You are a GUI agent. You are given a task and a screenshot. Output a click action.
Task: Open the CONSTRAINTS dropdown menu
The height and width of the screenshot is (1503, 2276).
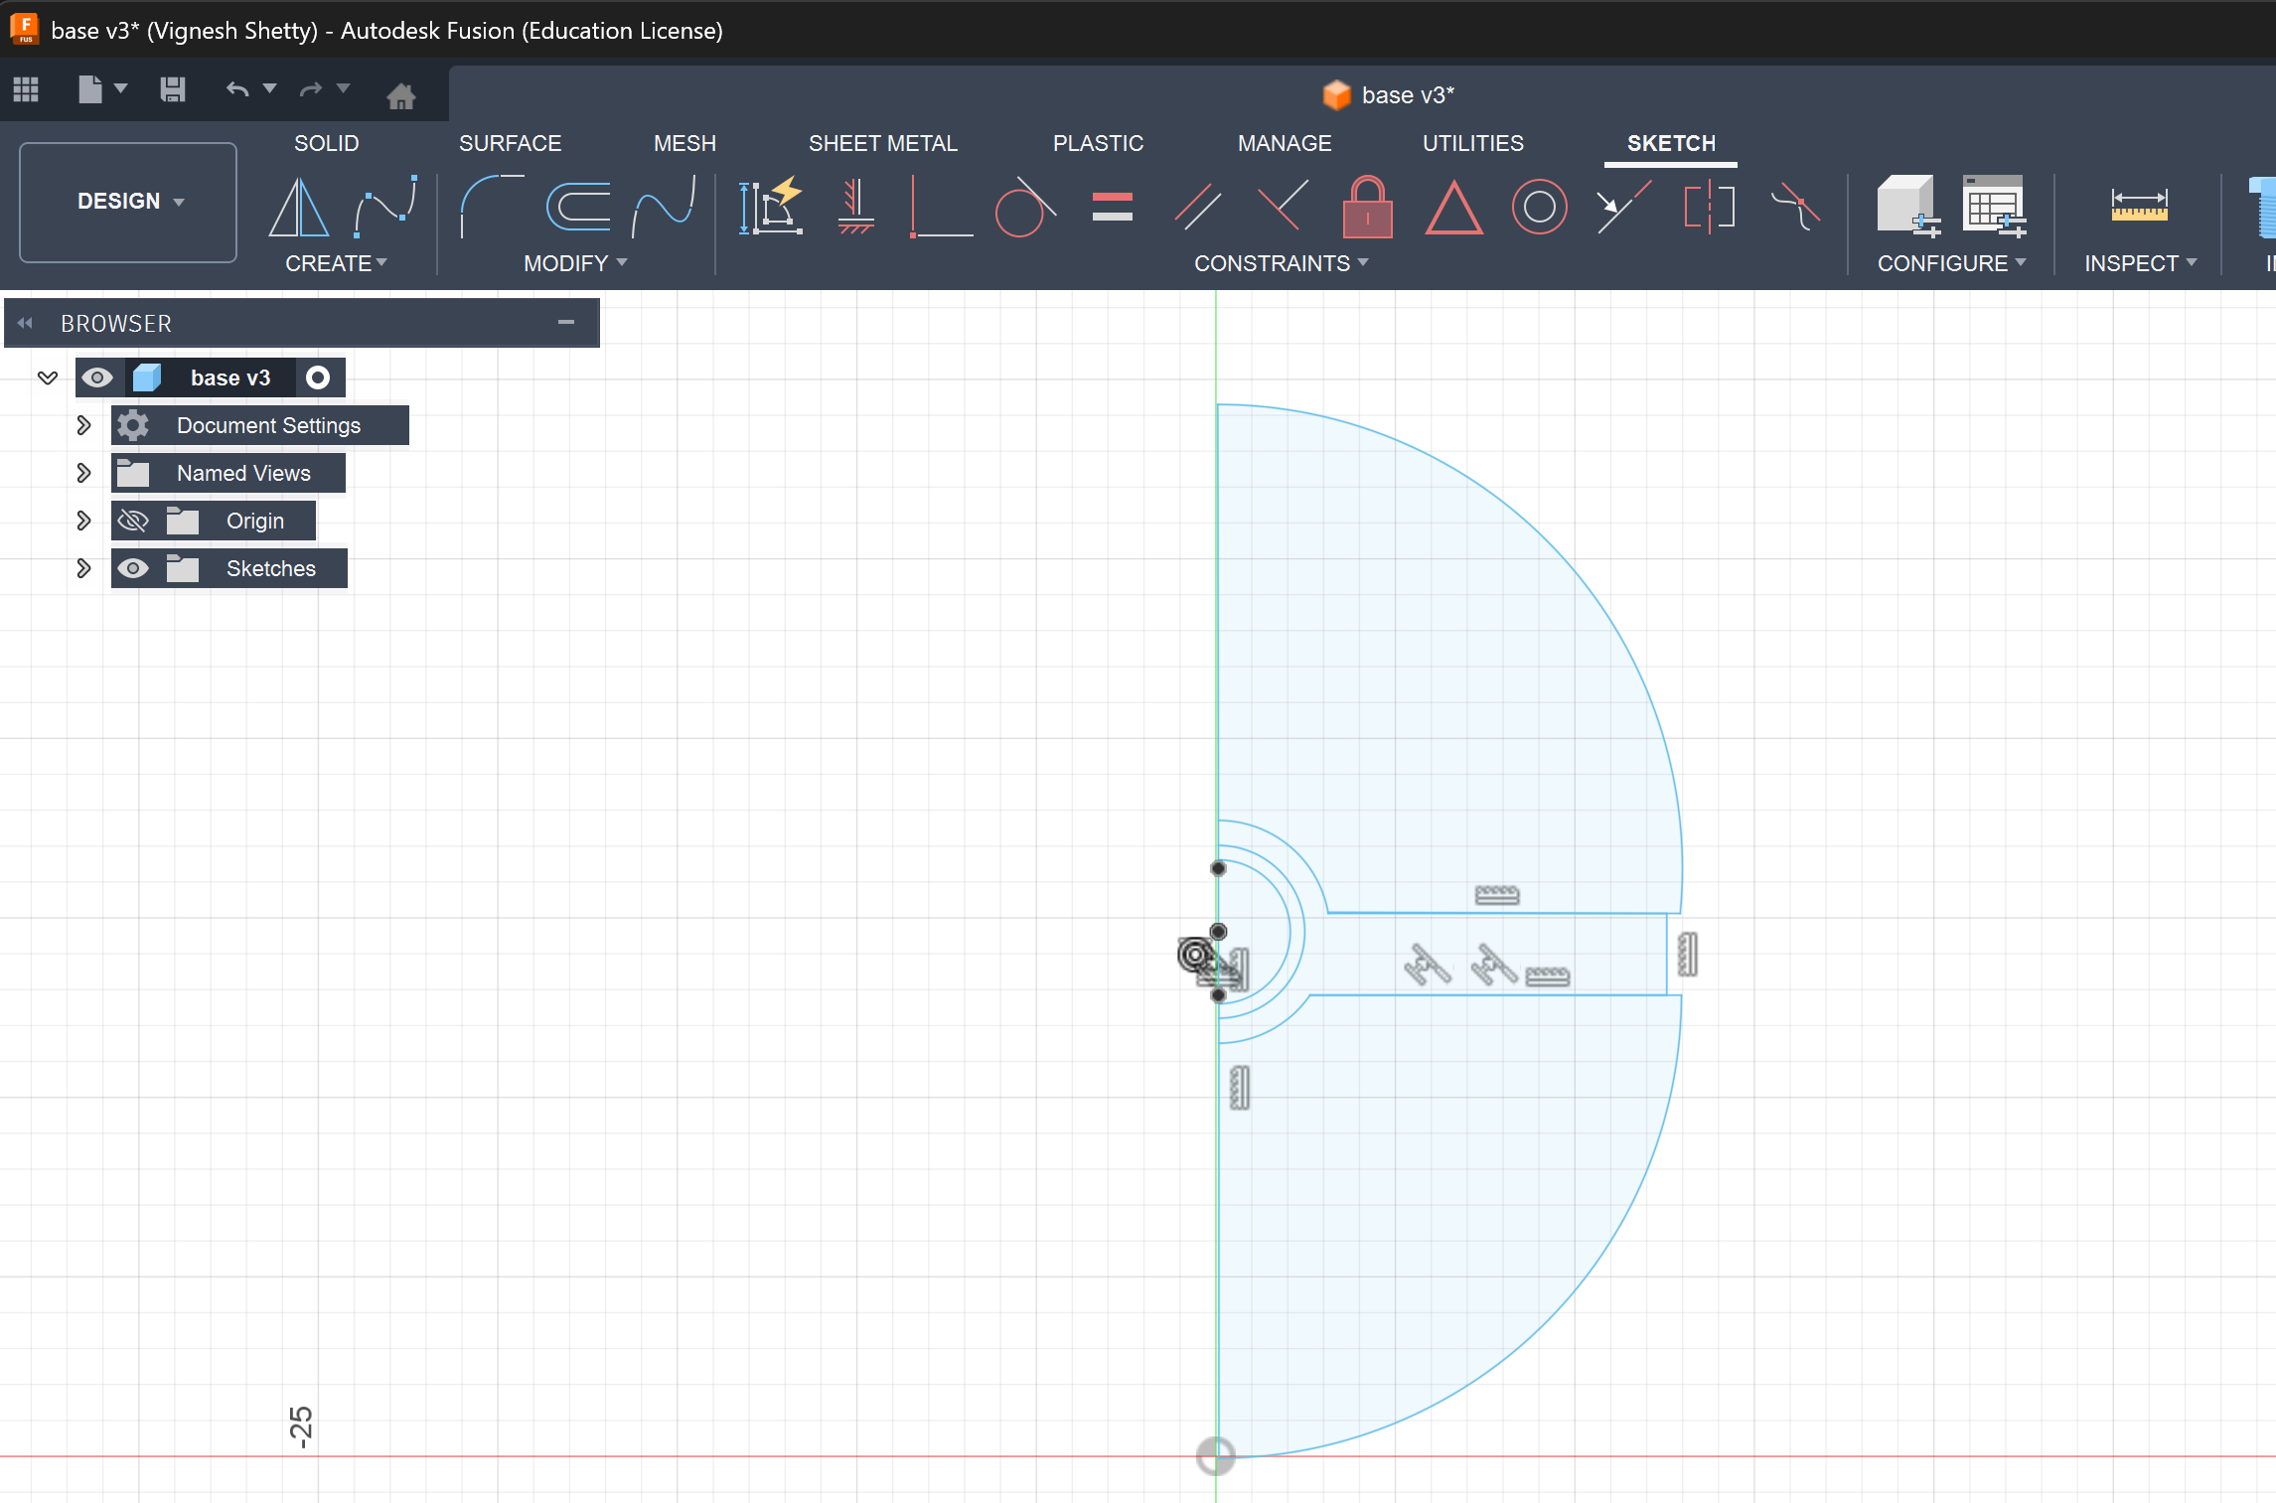pyautogui.click(x=1281, y=263)
